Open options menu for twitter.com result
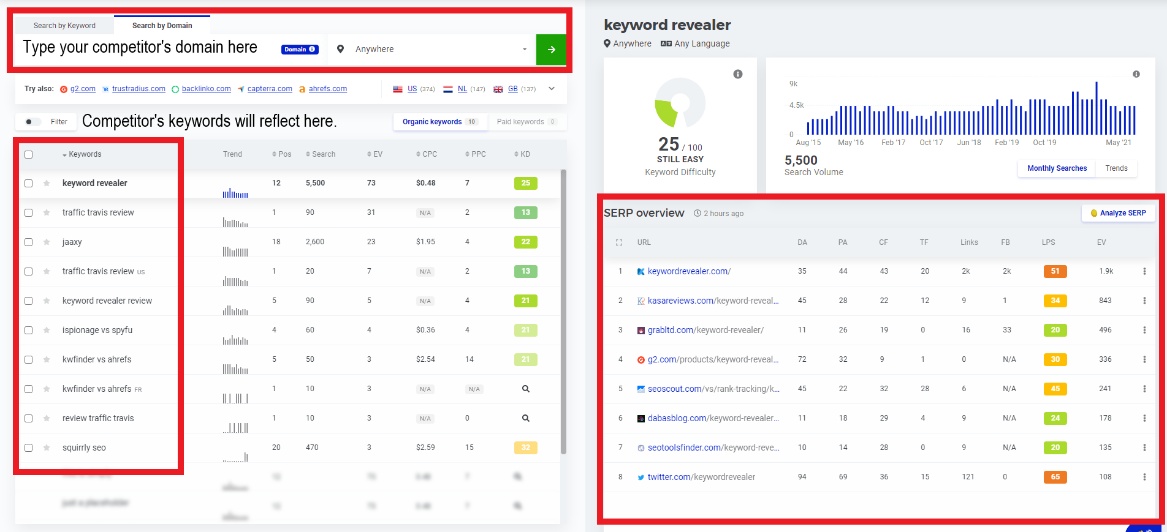 click(x=1144, y=477)
